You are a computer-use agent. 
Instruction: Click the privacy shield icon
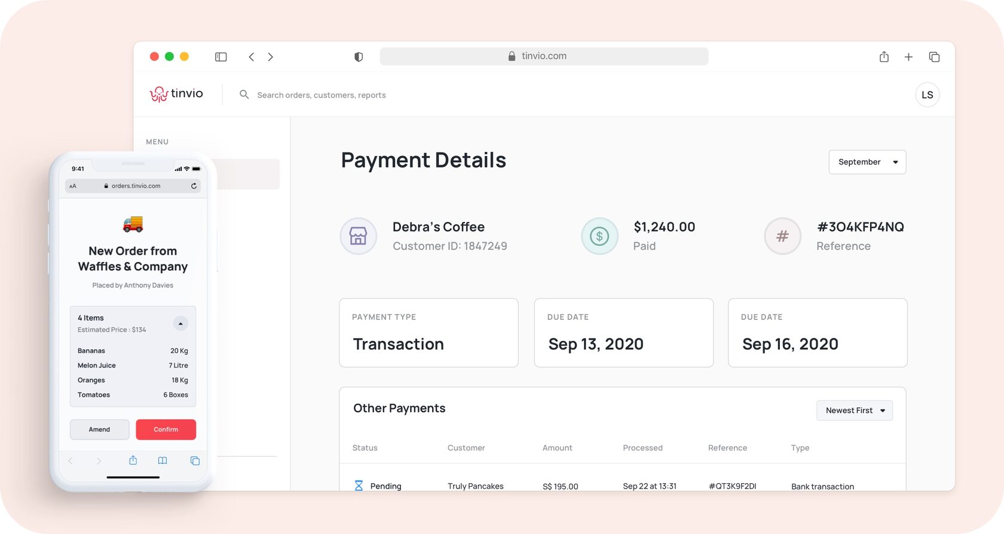[x=359, y=57]
